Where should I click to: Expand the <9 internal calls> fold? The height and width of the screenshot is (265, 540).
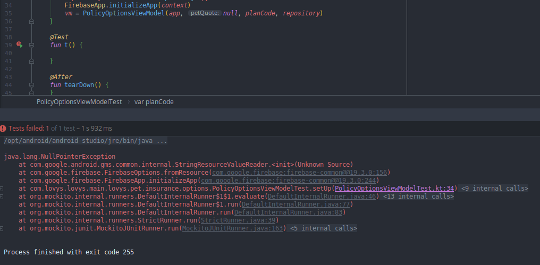click(x=494, y=189)
